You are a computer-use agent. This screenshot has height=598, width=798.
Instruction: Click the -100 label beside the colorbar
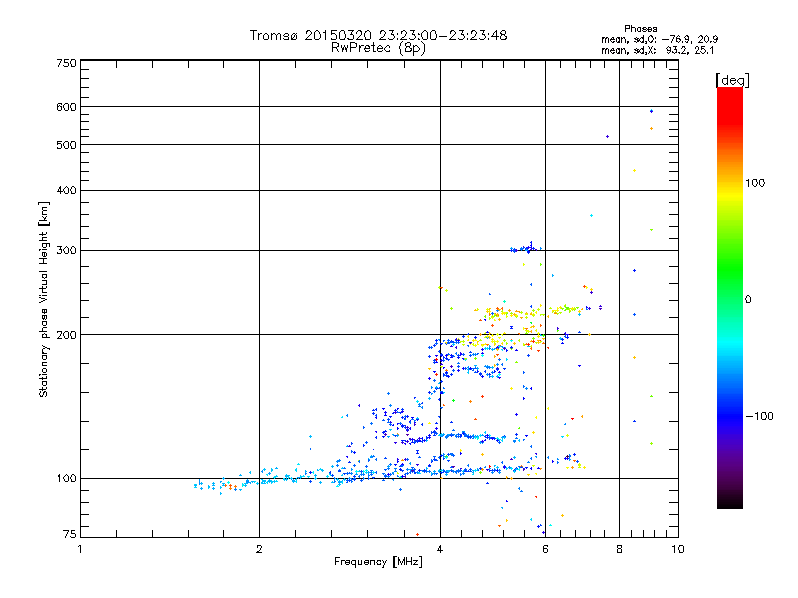[x=759, y=416]
